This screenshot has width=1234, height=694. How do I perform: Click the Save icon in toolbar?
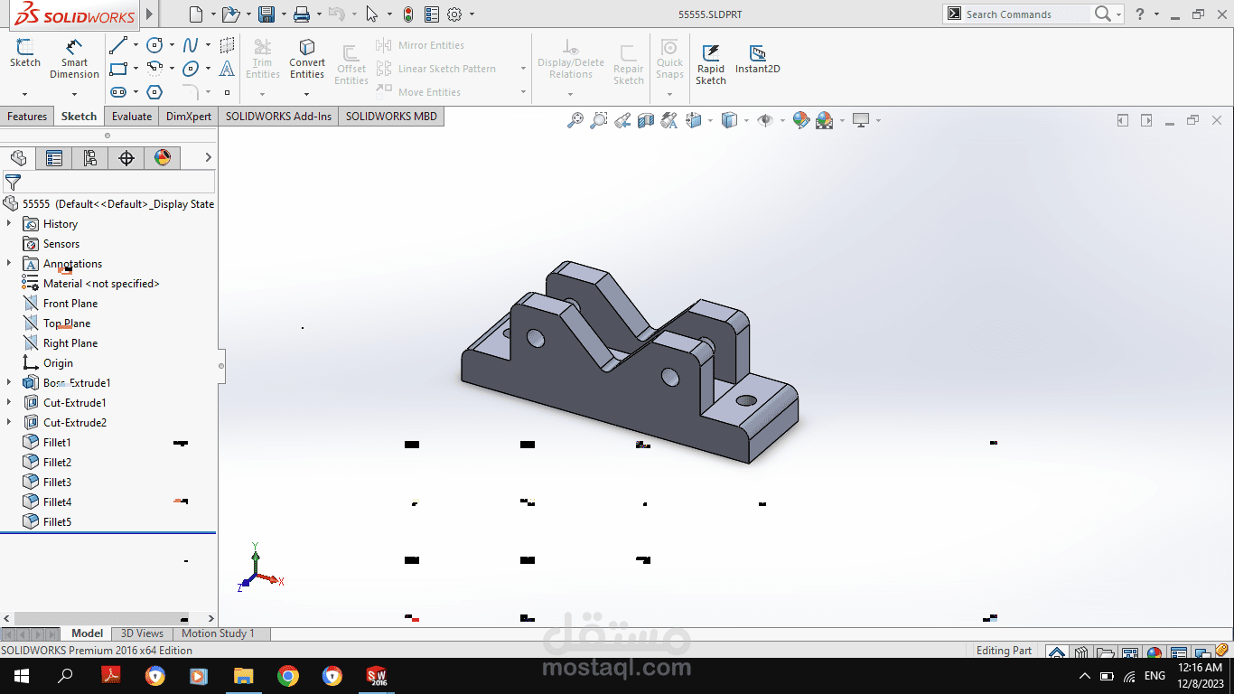click(266, 14)
